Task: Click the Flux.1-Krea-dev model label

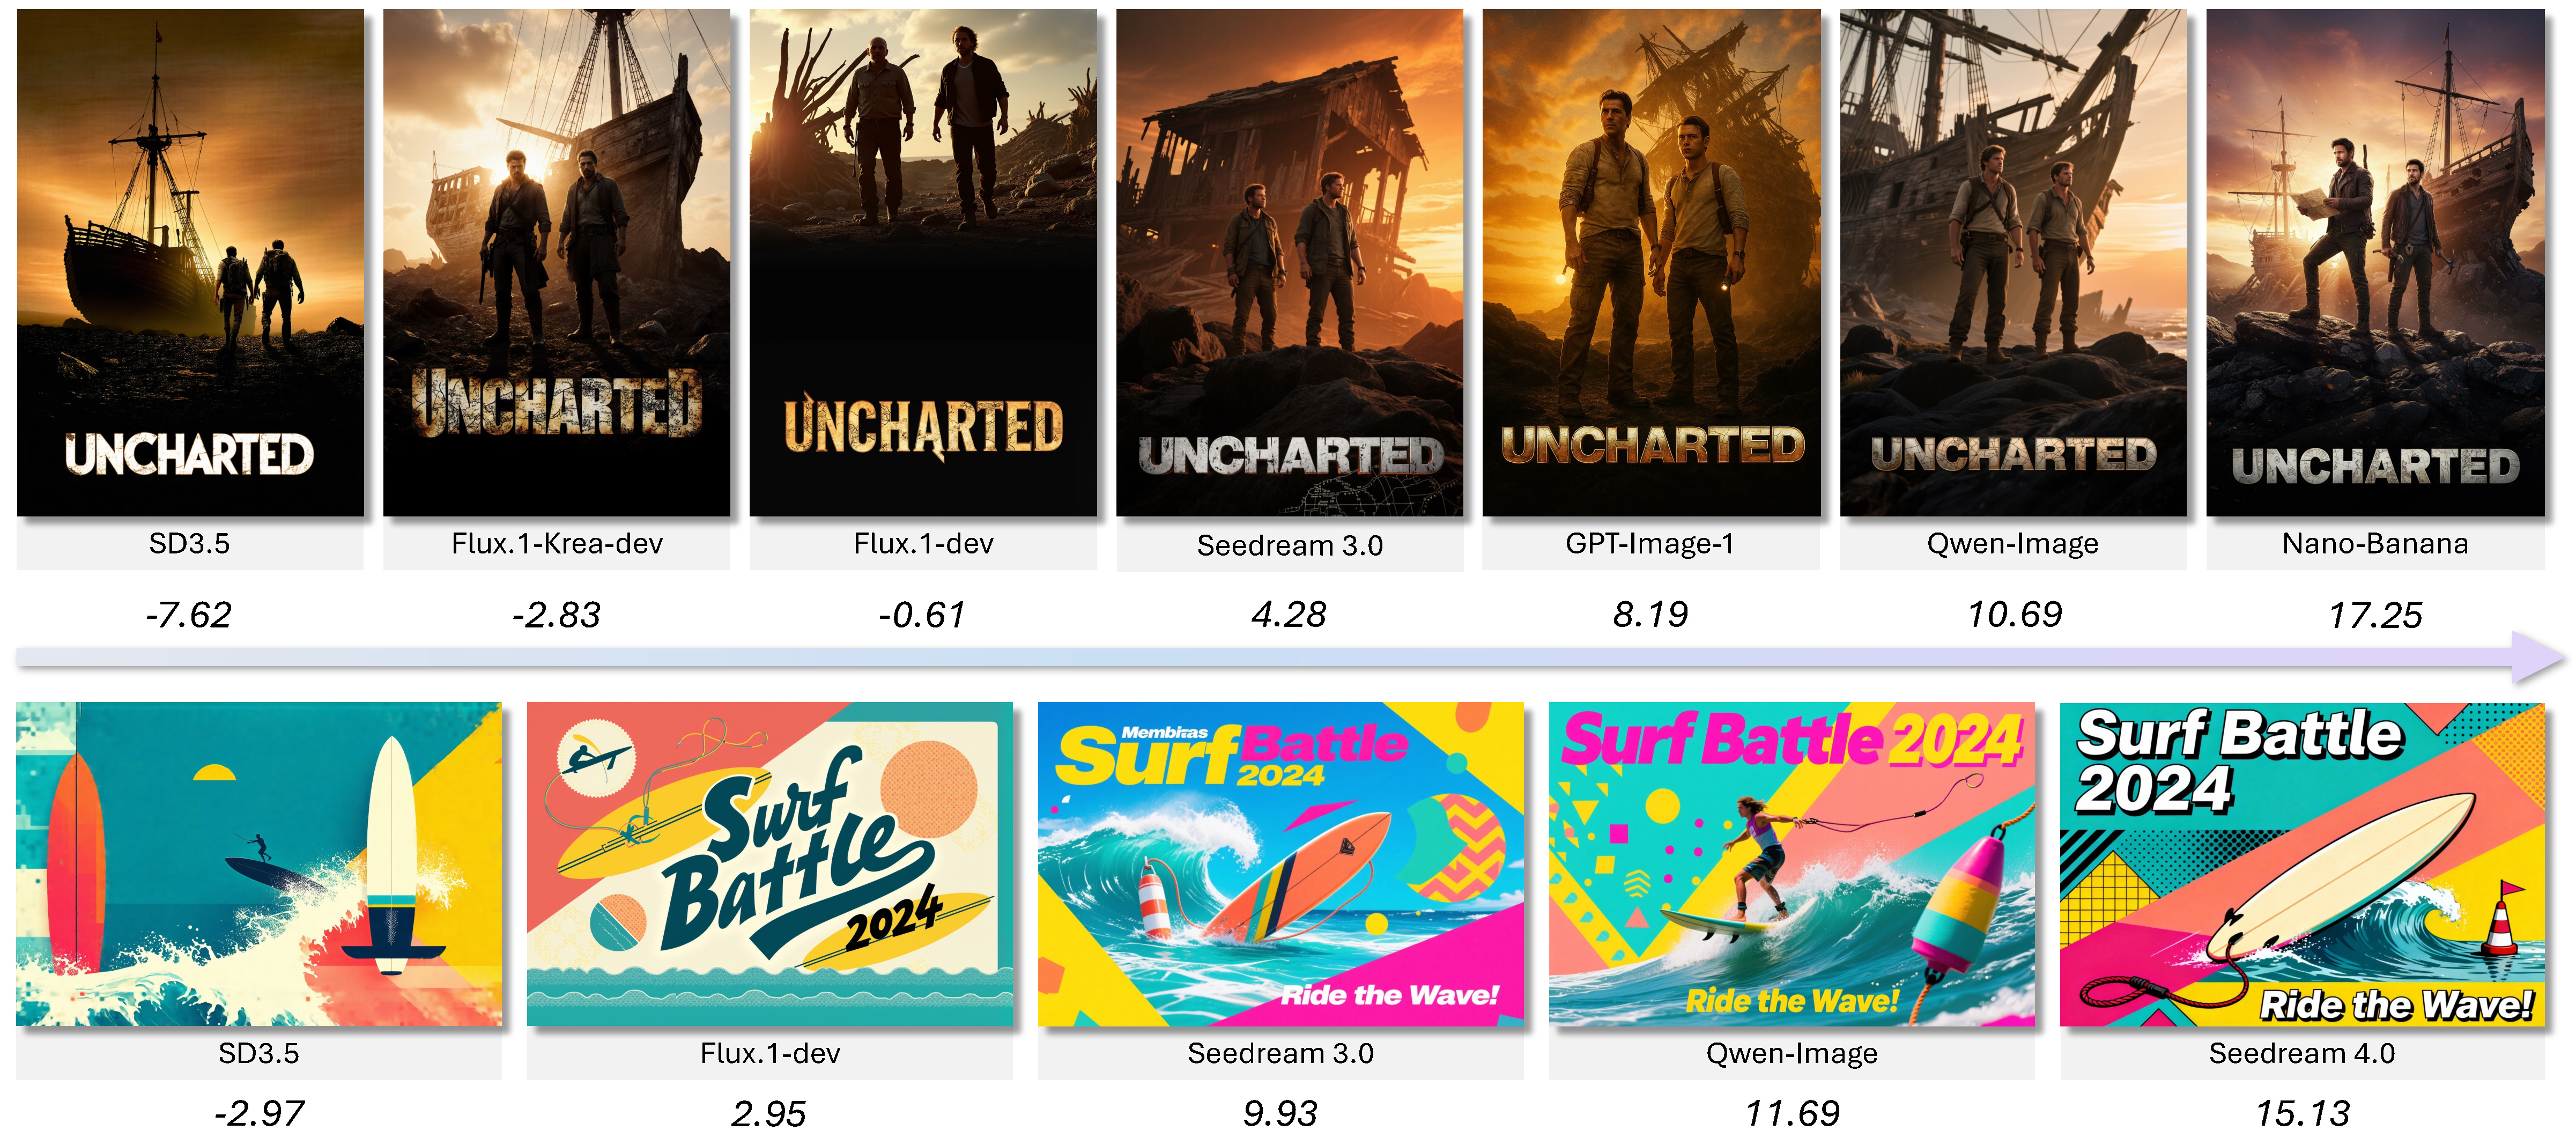Action: [x=557, y=544]
